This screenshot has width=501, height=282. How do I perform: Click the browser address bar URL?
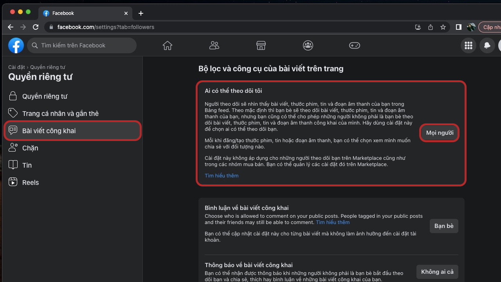coord(106,27)
